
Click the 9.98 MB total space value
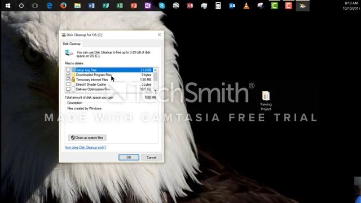click(151, 98)
